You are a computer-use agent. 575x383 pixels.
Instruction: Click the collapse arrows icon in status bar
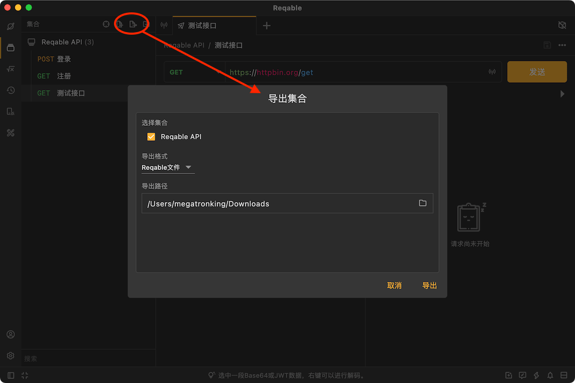point(25,375)
